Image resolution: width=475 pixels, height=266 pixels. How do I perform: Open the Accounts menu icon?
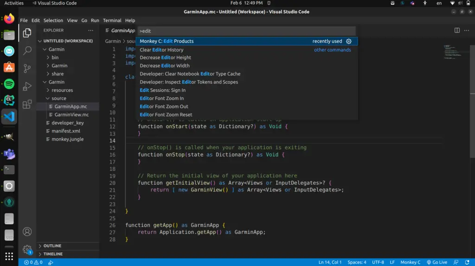[27, 232]
